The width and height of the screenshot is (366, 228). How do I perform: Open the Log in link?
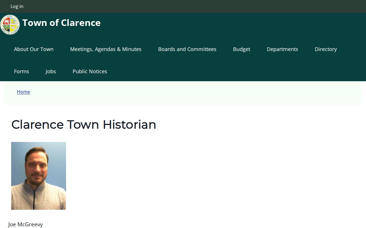coord(17,6)
